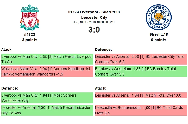Viewport: 188px width, 124px height.
Task: Click the right Defence heading
Action: click(103, 49)
